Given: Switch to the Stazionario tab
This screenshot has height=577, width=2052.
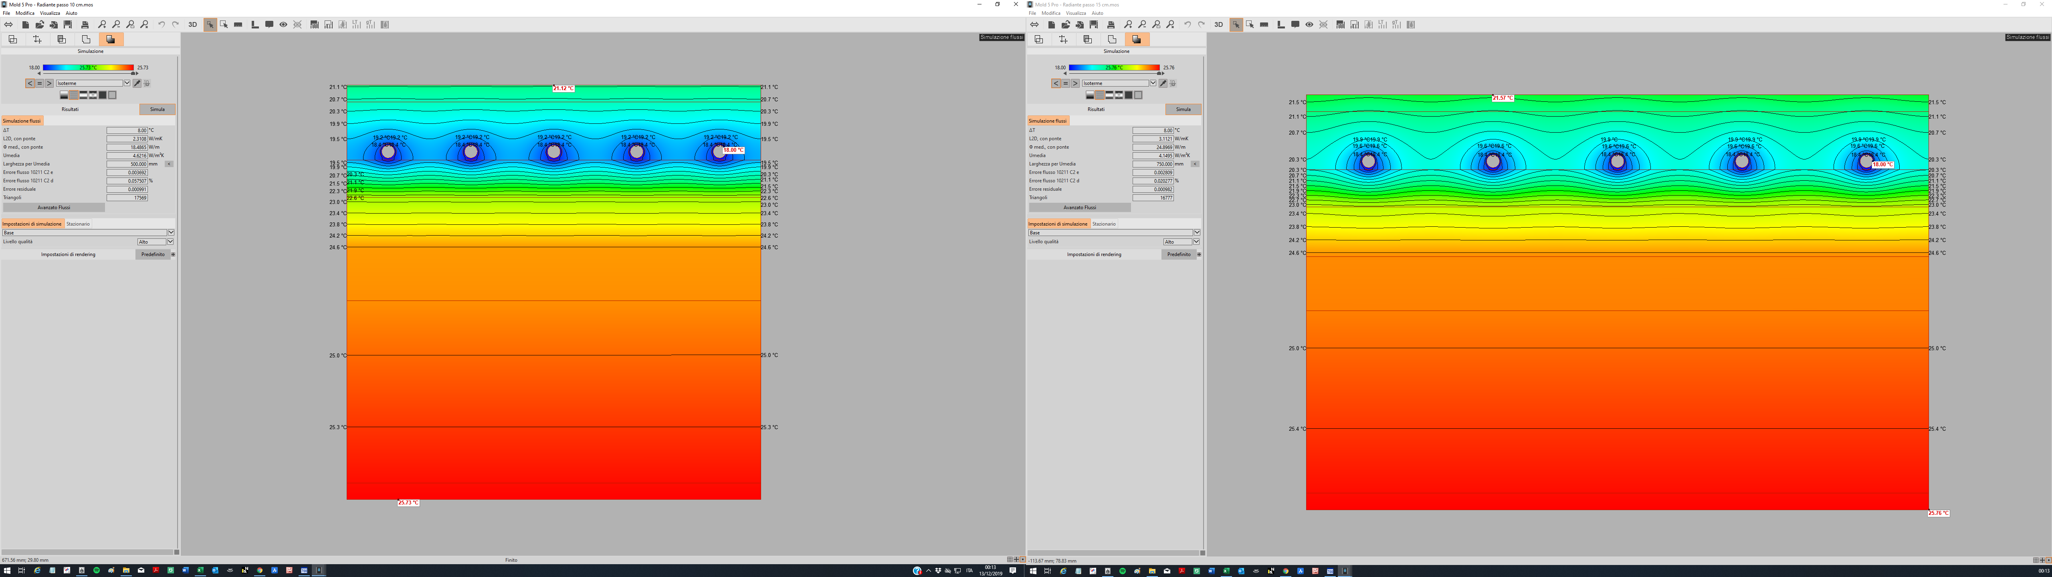Looking at the screenshot, I should point(78,224).
